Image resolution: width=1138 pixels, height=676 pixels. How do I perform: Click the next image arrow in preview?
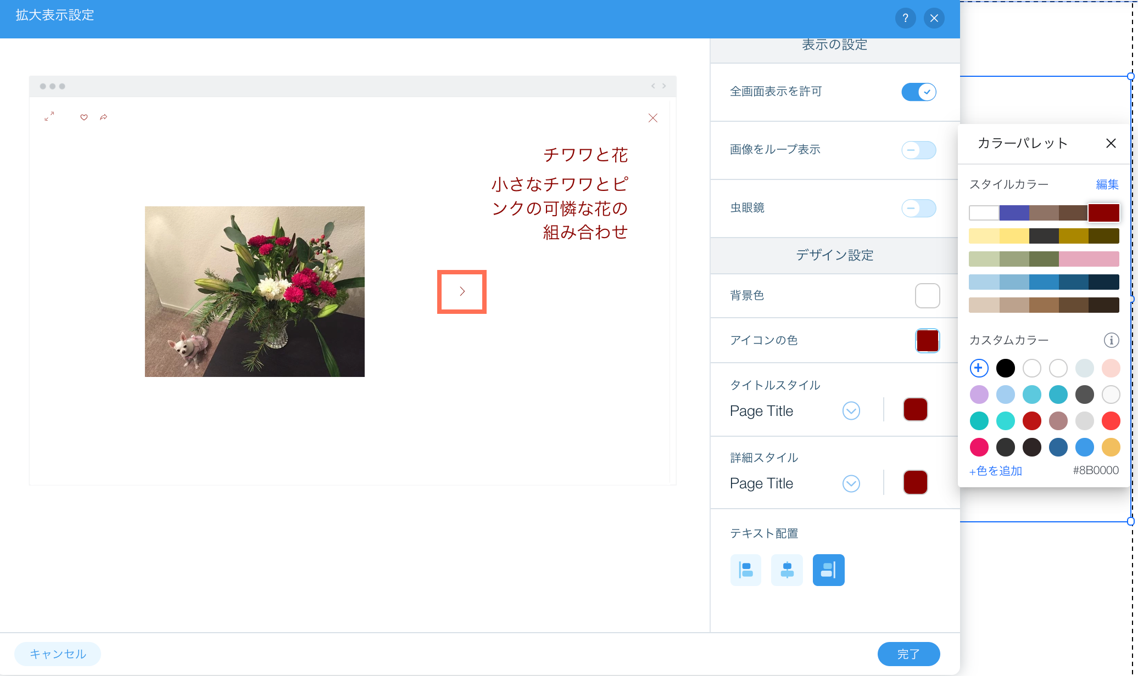tap(462, 291)
